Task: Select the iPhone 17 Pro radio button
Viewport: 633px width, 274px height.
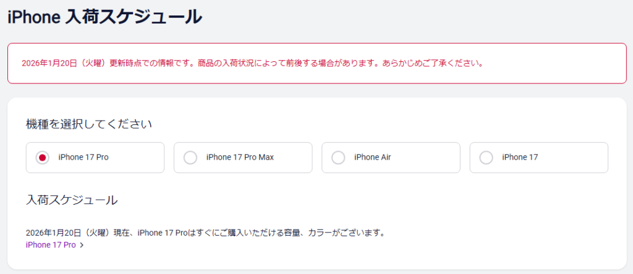Action: (x=42, y=158)
